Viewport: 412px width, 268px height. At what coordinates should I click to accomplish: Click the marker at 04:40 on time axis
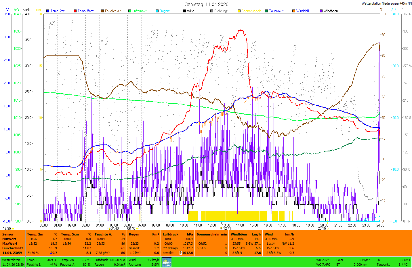(109, 229)
